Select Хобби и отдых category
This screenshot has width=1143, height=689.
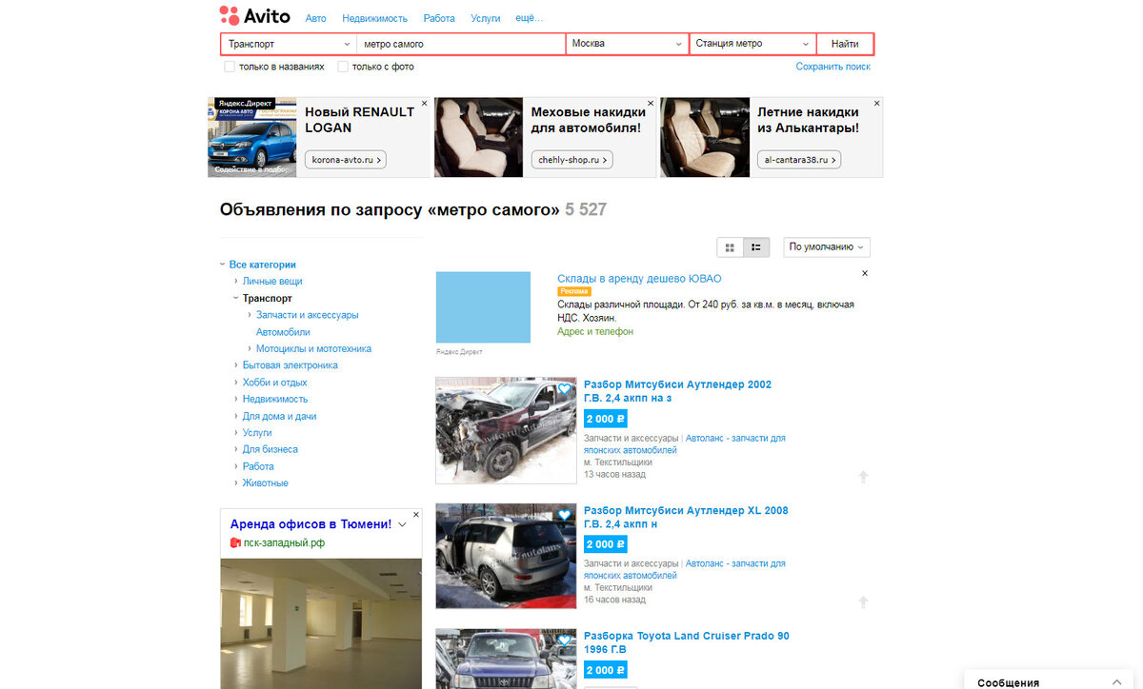(x=274, y=382)
